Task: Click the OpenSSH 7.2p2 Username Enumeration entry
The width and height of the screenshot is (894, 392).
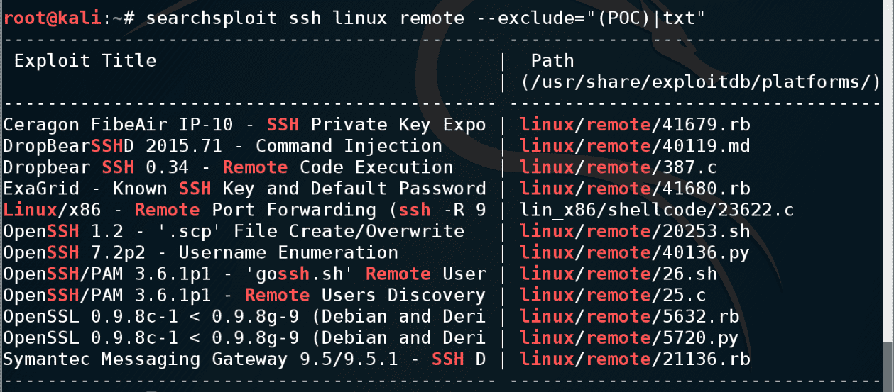Action: (200, 253)
